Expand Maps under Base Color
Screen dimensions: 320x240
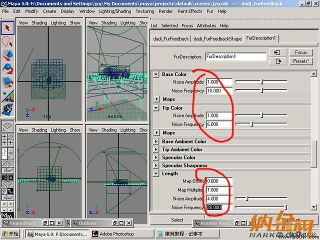[156, 99]
